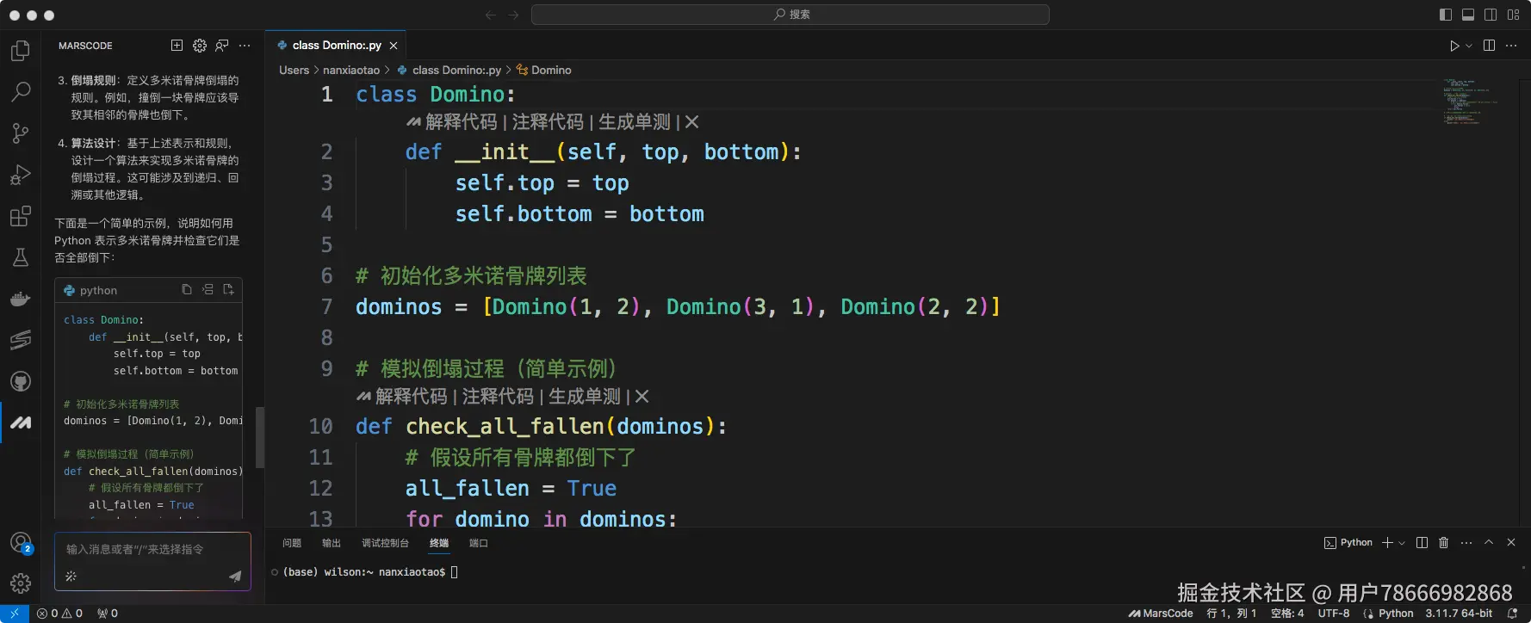Open new terminal launch profile dropdown
1531x623 pixels.
(1402, 543)
